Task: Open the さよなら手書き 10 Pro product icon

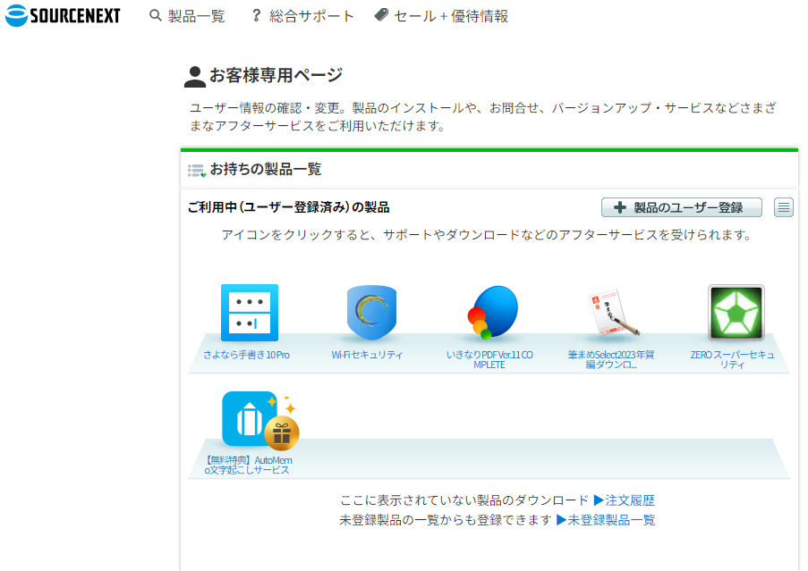Action: click(x=250, y=313)
